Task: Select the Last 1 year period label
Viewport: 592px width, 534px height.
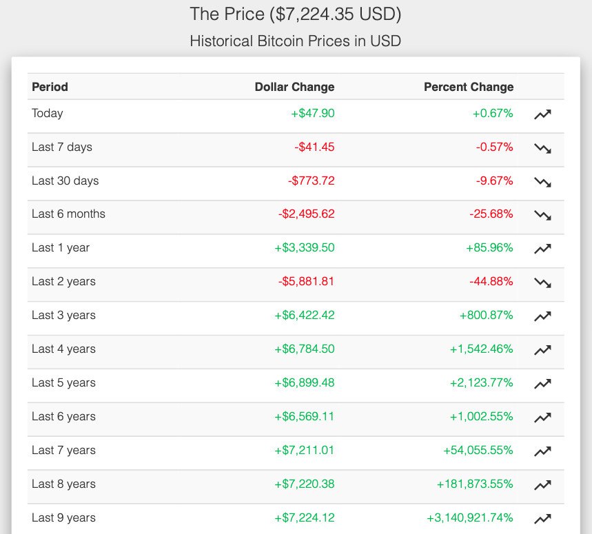Action: click(x=61, y=248)
